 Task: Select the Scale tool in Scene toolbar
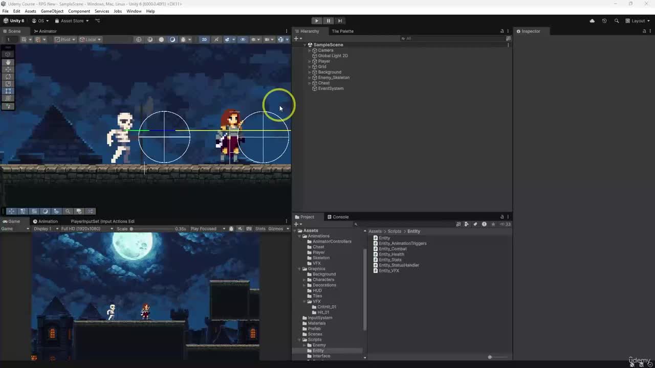8,84
